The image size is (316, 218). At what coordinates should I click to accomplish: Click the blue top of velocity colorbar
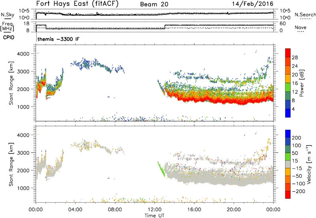pyautogui.click(x=288, y=134)
